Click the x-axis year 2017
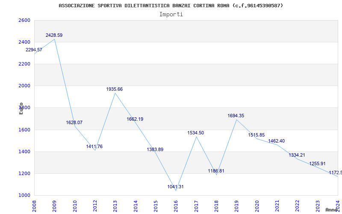Image resolution: width=342 pixels, height=214 pixels. click(x=196, y=206)
